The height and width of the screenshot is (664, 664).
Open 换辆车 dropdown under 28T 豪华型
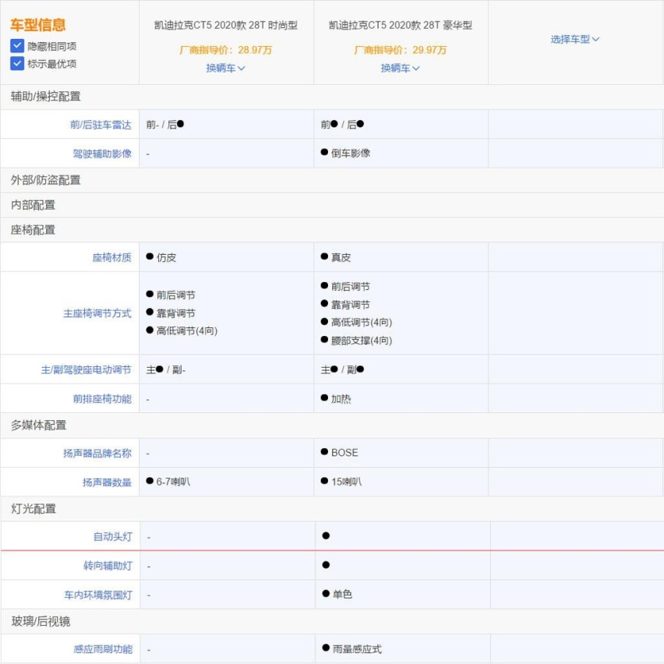400,68
